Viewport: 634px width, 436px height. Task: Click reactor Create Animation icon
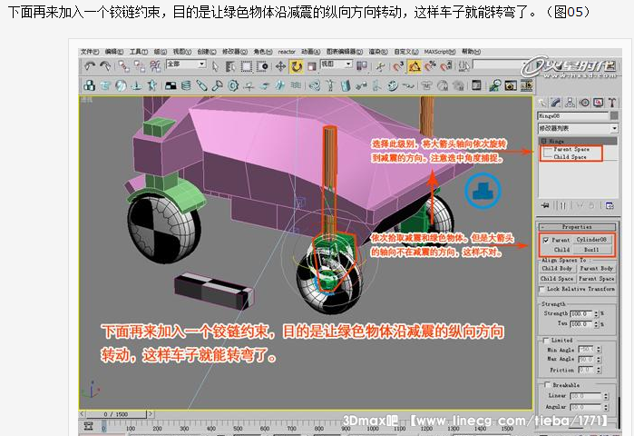[x=526, y=85]
